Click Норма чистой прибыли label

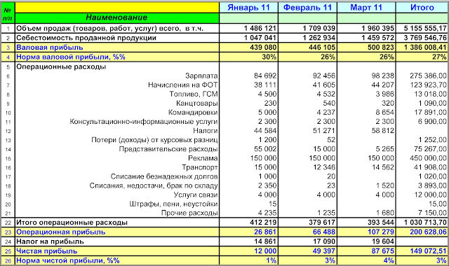pyautogui.click(x=68, y=260)
